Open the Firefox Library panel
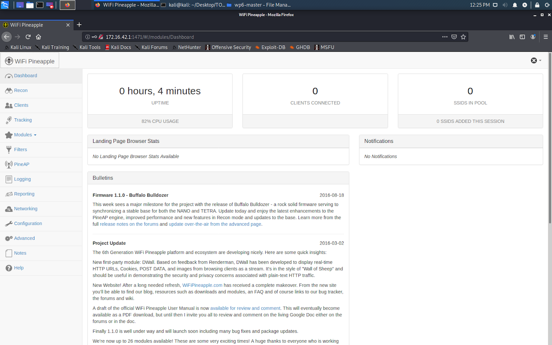The width and height of the screenshot is (552, 345). (512, 37)
